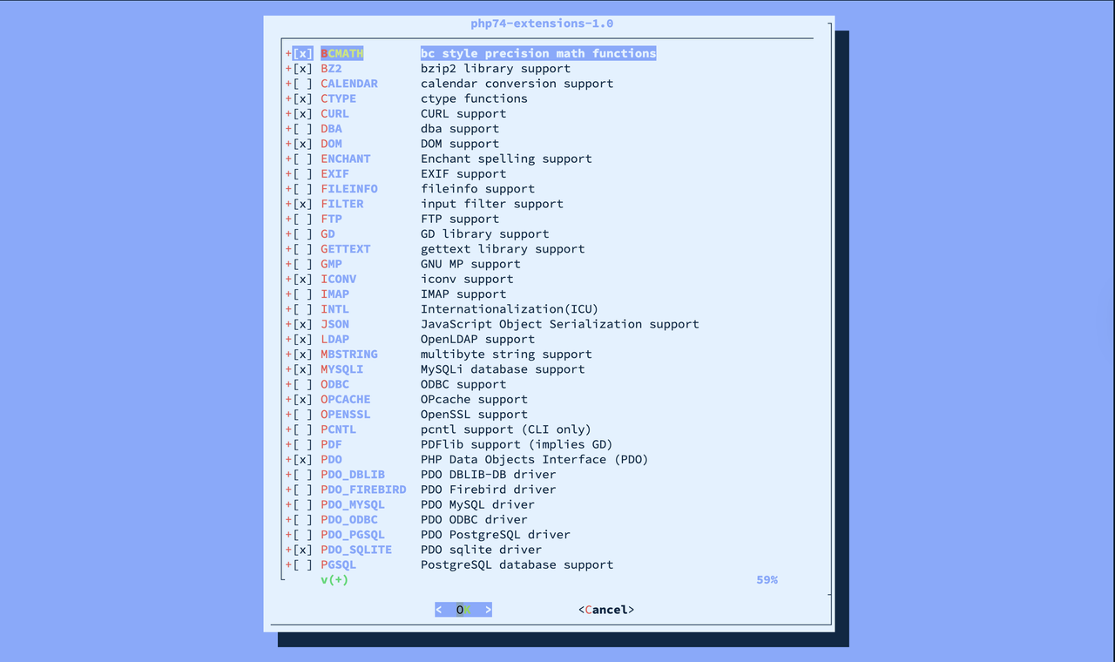Enable the GD library support checkbox
Viewport: 1115px width, 662px height.
302,234
